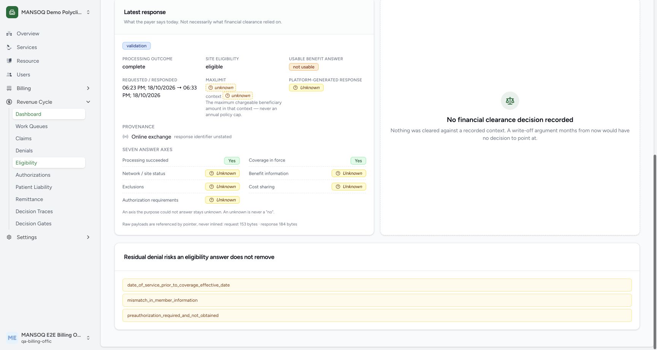657x350 pixels.
Task: Click Platform-generated response Unknown badge
Action: click(306, 88)
